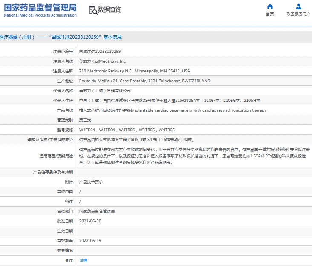Click the 管理类别 row label
Image resolution: width=312 pixels, height=268 pixels.
[65, 120]
